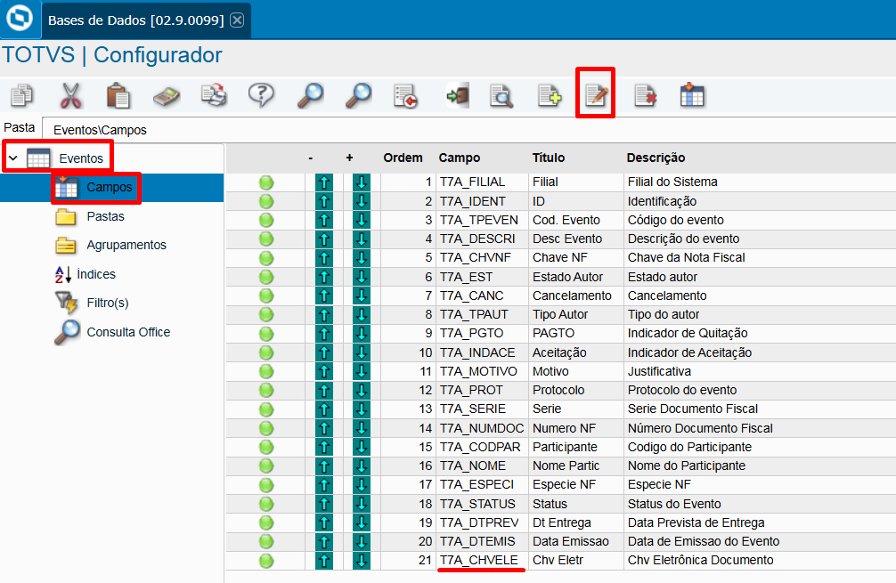Move T7A_IDENT up with arrow

(x=324, y=201)
